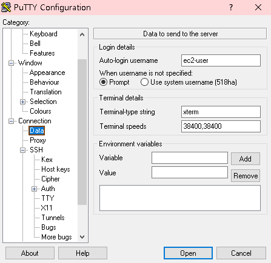Open Kex settings

(47, 160)
